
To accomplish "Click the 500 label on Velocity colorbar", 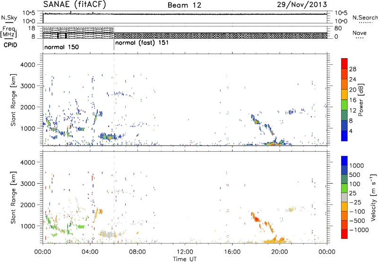I will [354, 175].
